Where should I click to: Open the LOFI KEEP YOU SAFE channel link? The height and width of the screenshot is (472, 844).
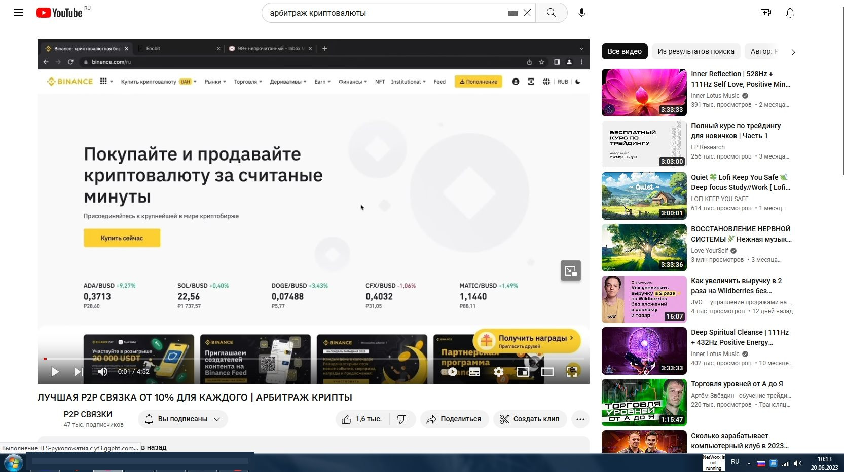(x=719, y=199)
